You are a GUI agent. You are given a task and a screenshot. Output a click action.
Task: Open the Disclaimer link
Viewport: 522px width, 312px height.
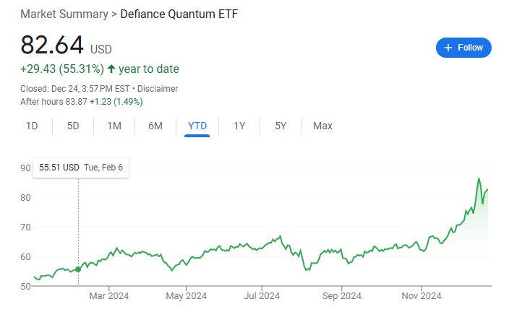[158, 89]
